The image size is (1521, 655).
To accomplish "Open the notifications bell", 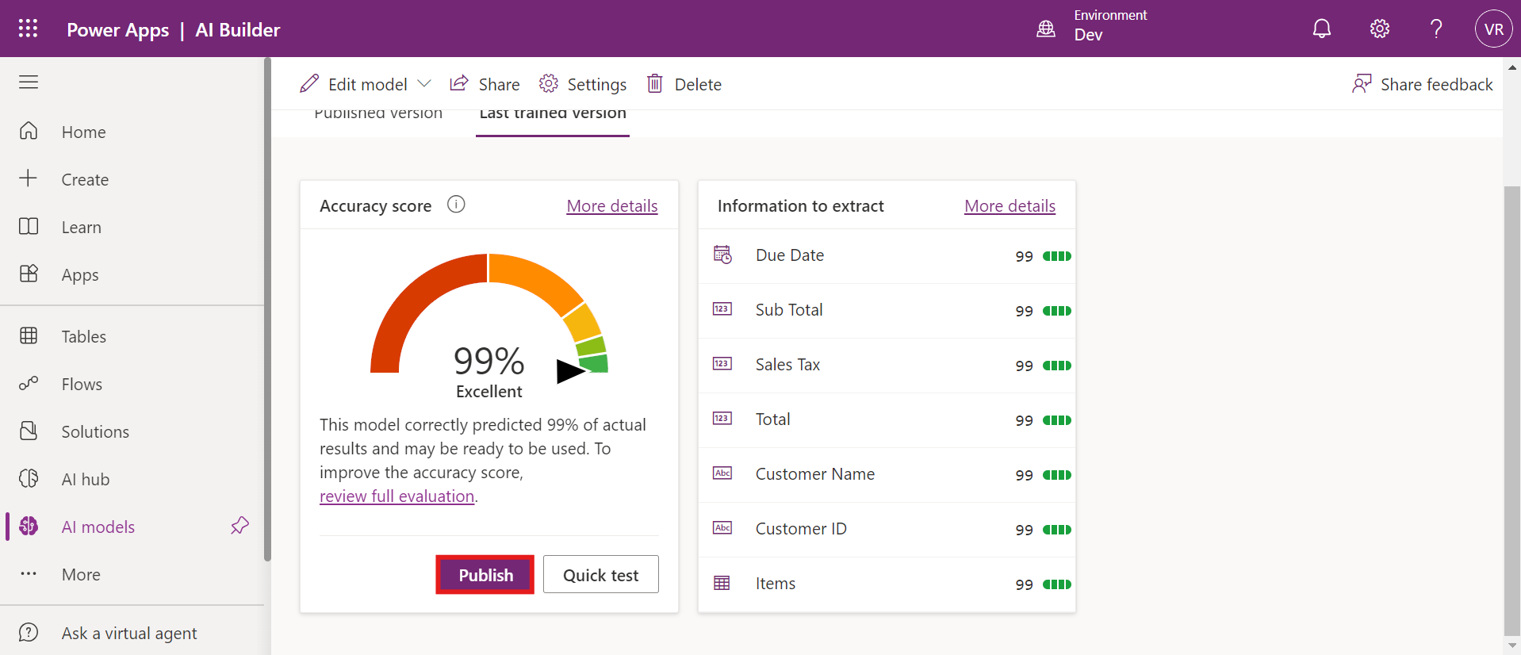I will coord(1321,29).
